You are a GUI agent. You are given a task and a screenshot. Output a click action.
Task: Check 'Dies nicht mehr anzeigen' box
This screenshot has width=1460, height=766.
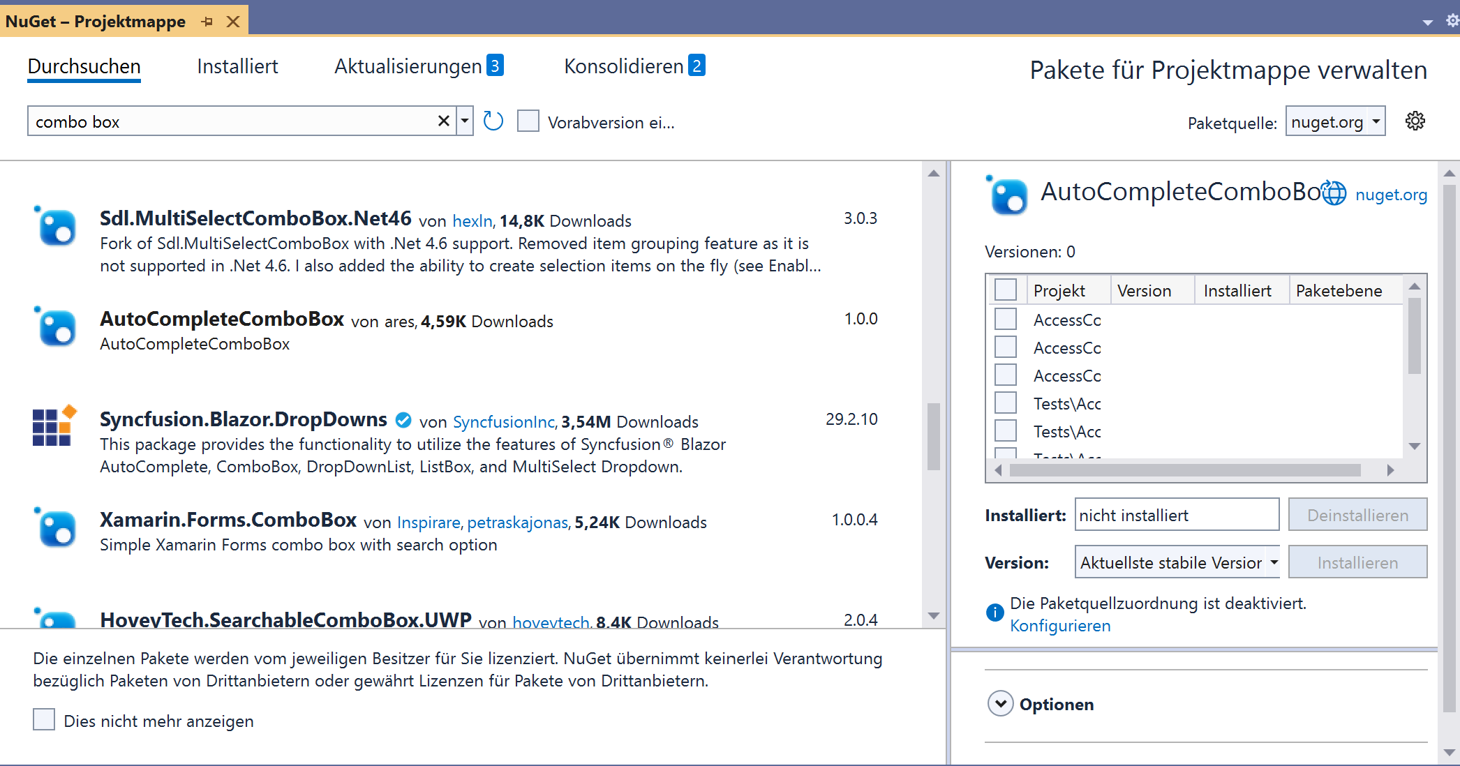coord(44,719)
